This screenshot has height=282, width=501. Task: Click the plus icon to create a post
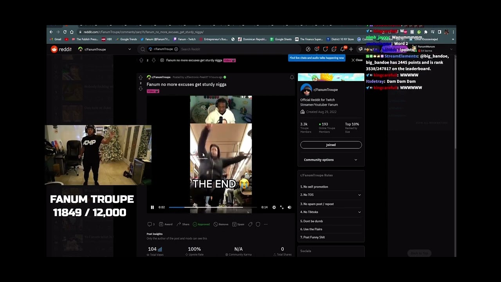tap(351, 49)
